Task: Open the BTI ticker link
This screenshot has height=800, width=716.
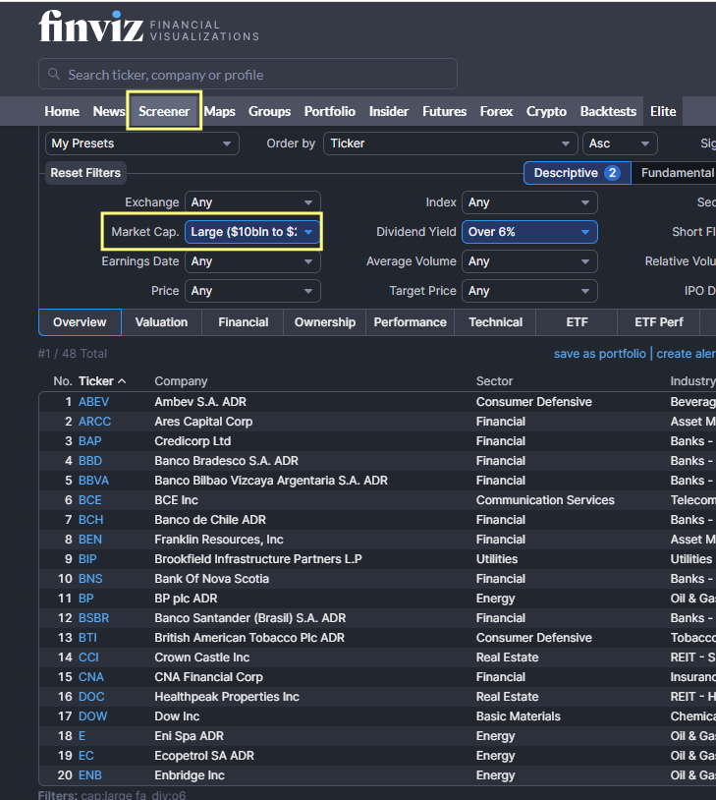Action: pos(87,638)
